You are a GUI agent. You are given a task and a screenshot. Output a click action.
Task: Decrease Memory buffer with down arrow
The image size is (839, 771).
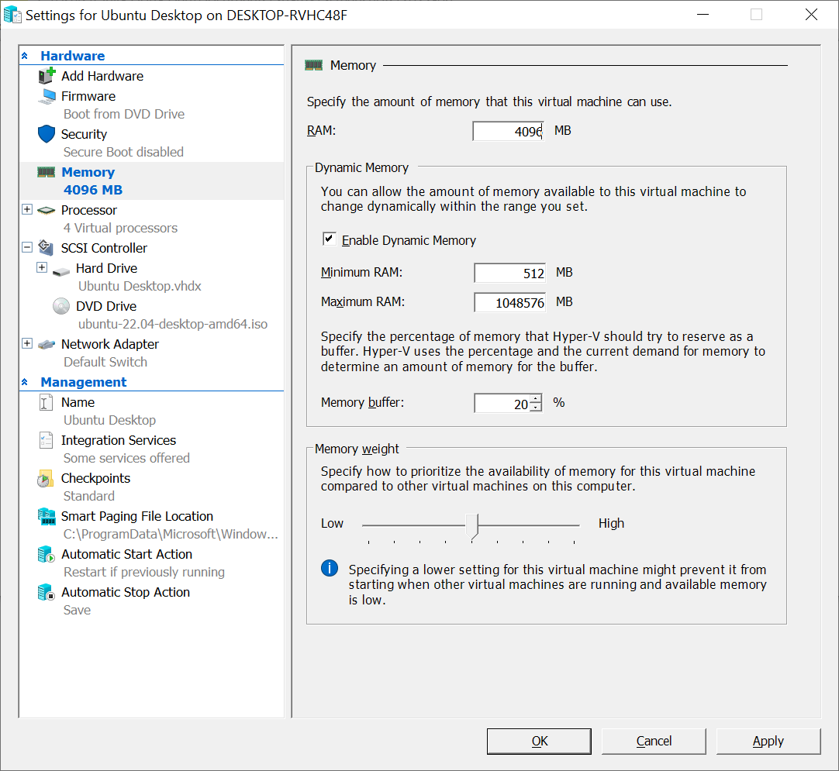(x=536, y=408)
